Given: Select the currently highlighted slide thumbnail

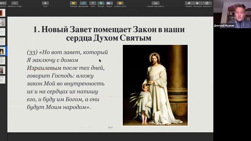Looking at the screenshot, I should tap(2, 51).
